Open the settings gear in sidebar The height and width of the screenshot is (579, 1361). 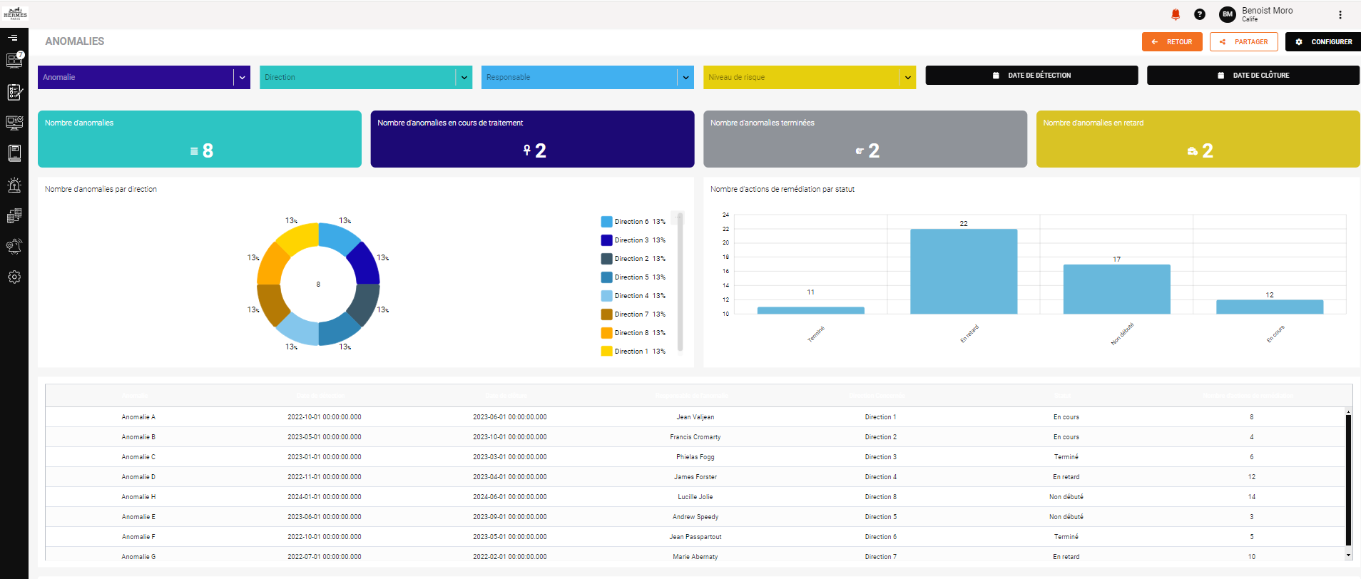(14, 277)
